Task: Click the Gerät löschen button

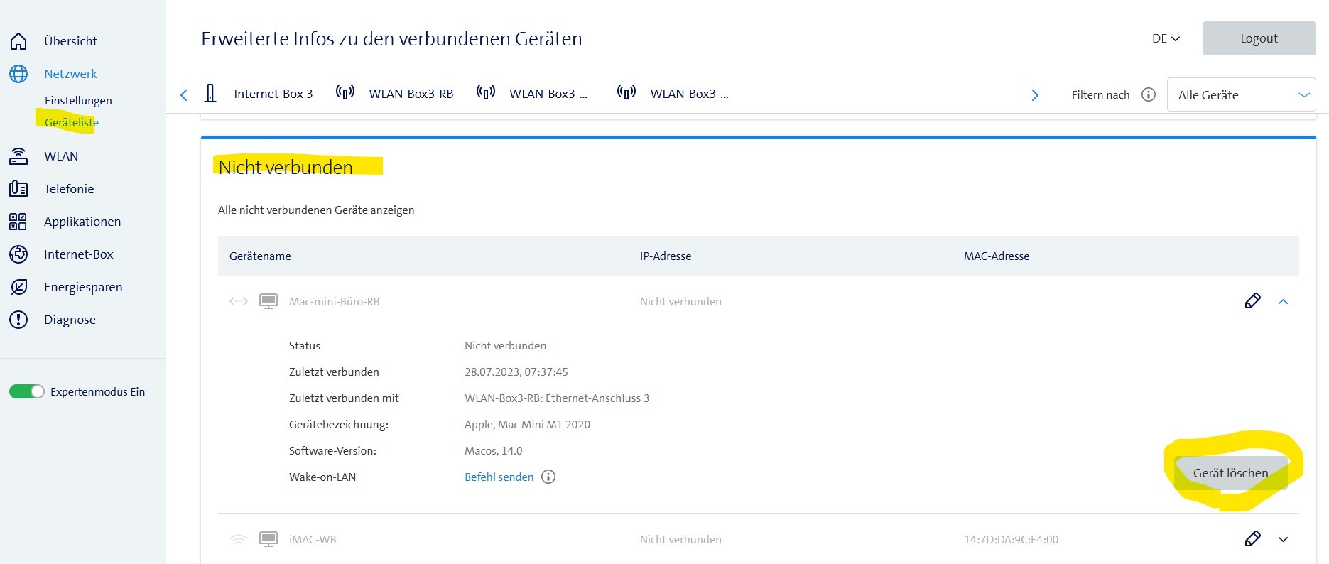Action: 1230,473
